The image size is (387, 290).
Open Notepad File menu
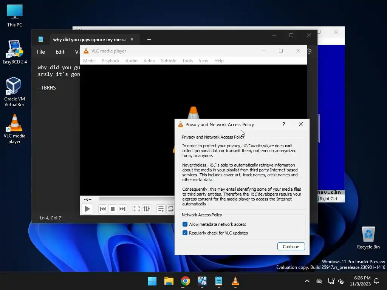point(41,52)
